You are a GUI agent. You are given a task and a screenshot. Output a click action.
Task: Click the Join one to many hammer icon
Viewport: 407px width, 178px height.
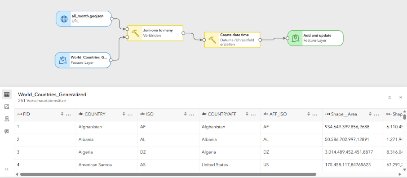135,33
